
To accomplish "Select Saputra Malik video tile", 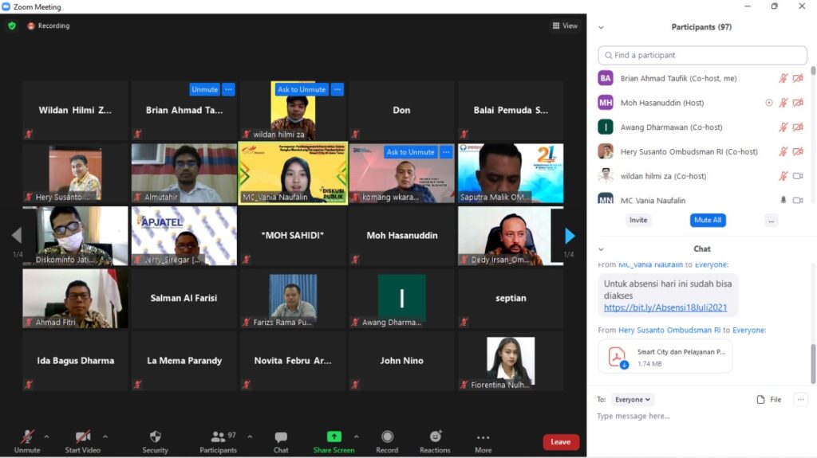I will point(511,174).
